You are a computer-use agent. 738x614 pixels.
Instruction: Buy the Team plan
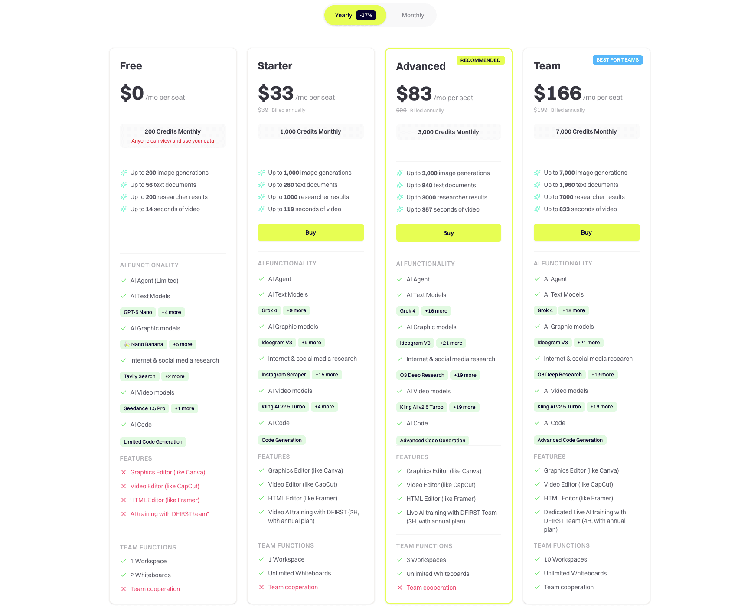pyautogui.click(x=586, y=232)
